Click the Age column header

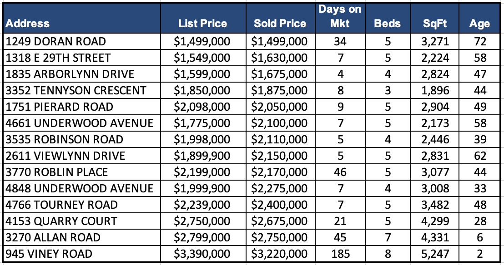click(479, 24)
